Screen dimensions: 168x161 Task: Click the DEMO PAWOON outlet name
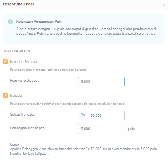(16, 51)
